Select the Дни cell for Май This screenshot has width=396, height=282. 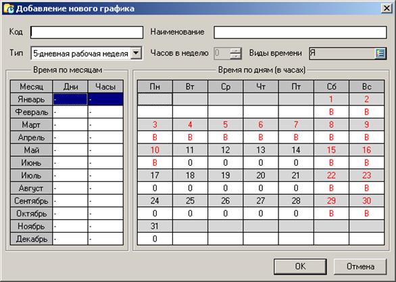tap(70, 150)
